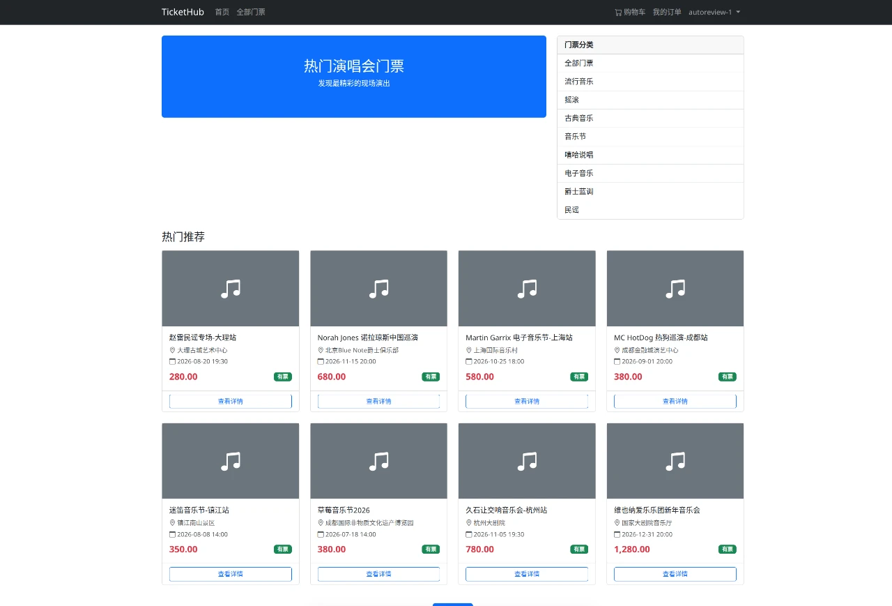
Task: View details (查看详情) for Norah Jones tour
Action: (x=378, y=402)
